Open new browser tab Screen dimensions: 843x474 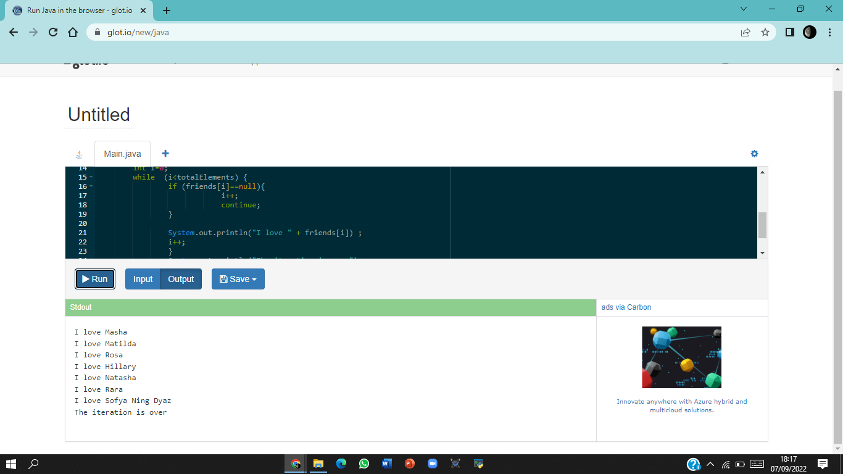pyautogui.click(x=167, y=10)
